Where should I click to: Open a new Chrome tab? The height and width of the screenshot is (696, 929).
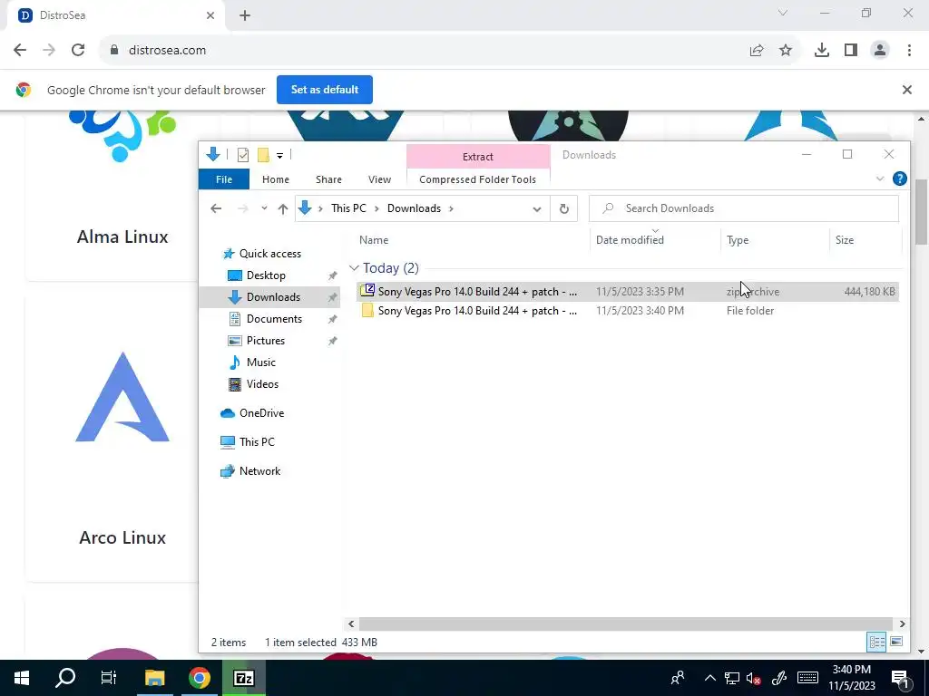pos(245,15)
